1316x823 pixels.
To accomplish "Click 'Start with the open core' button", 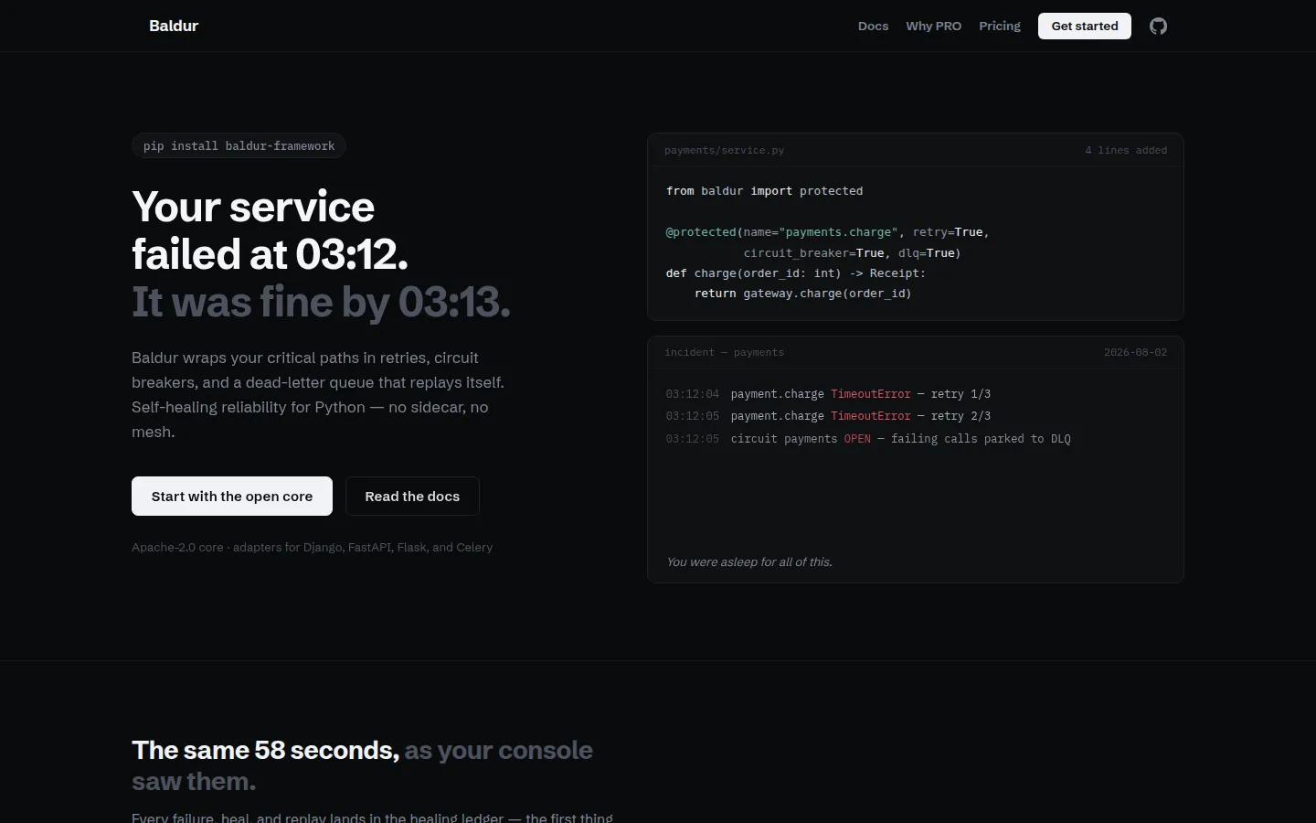I will point(232,496).
